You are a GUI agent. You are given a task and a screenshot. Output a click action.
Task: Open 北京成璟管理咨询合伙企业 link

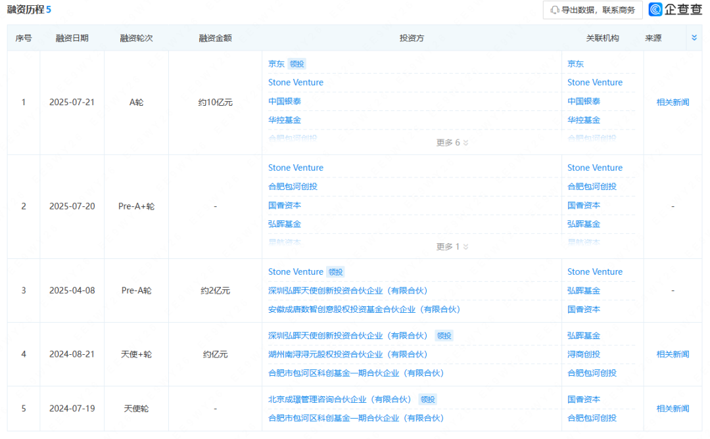coord(340,400)
